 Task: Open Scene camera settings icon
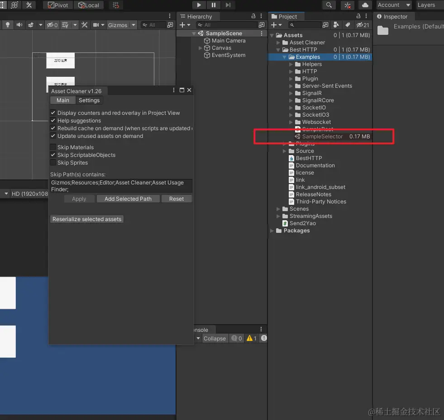pyautogui.click(x=96, y=25)
